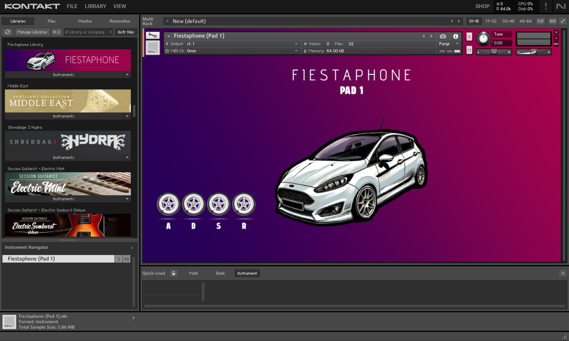This screenshot has height=341, width=569.
Task: Switch to the Files tab
Action: coord(52,21)
